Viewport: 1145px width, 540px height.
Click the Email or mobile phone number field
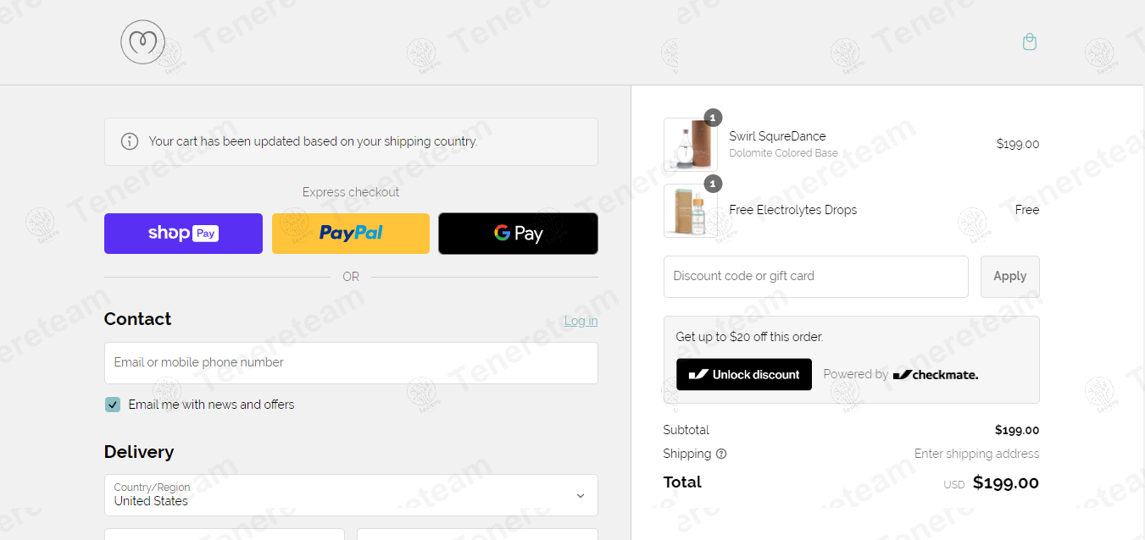click(x=351, y=363)
